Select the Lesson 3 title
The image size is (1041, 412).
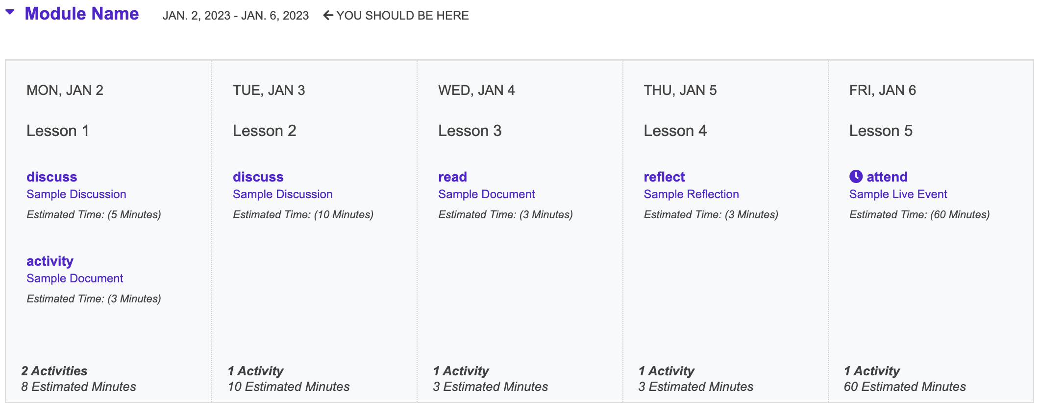470,131
